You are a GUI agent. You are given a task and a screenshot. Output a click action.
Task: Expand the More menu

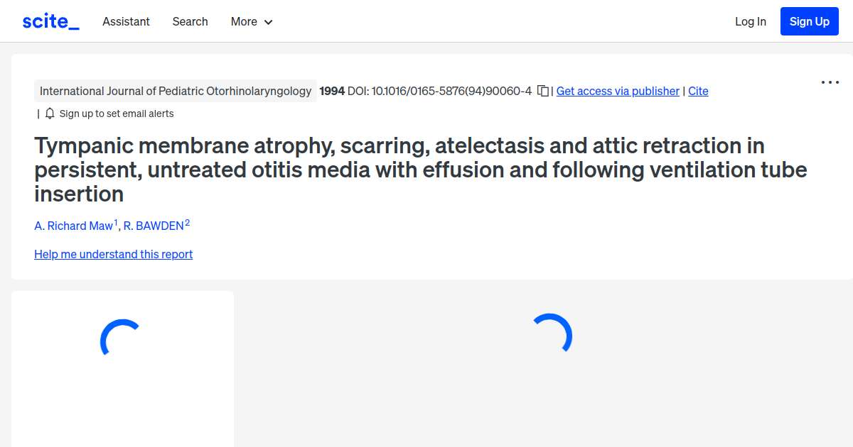[245, 21]
